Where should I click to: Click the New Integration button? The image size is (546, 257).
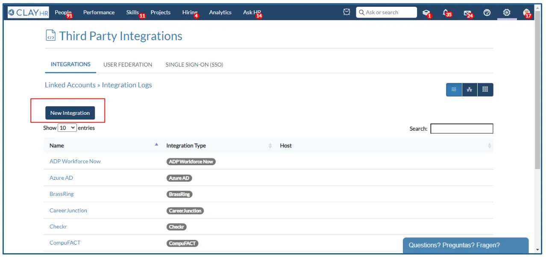point(70,113)
